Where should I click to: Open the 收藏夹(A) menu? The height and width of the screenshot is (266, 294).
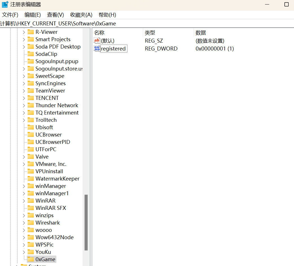point(81,15)
